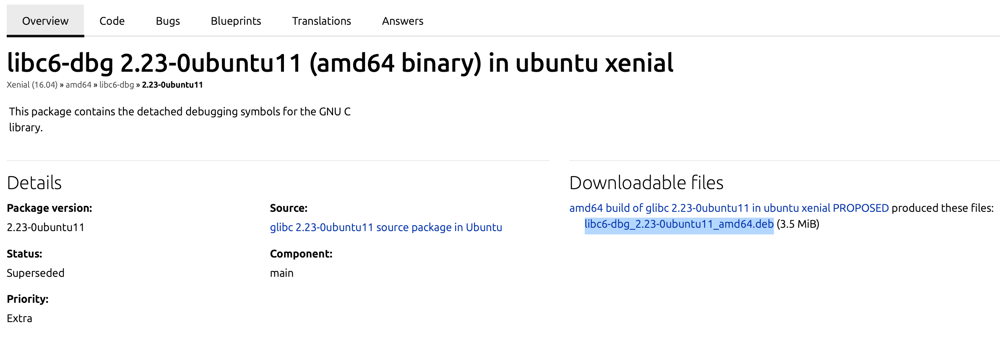The image size is (1000, 338).
Task: Select the Blueprints tab
Action: tap(236, 21)
